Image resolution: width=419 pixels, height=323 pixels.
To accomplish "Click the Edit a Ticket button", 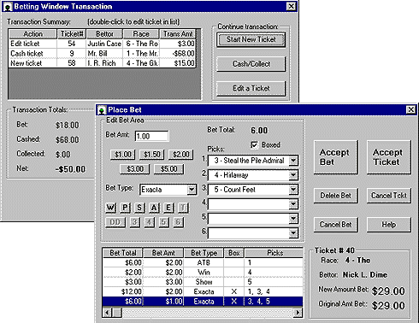I will (251, 88).
